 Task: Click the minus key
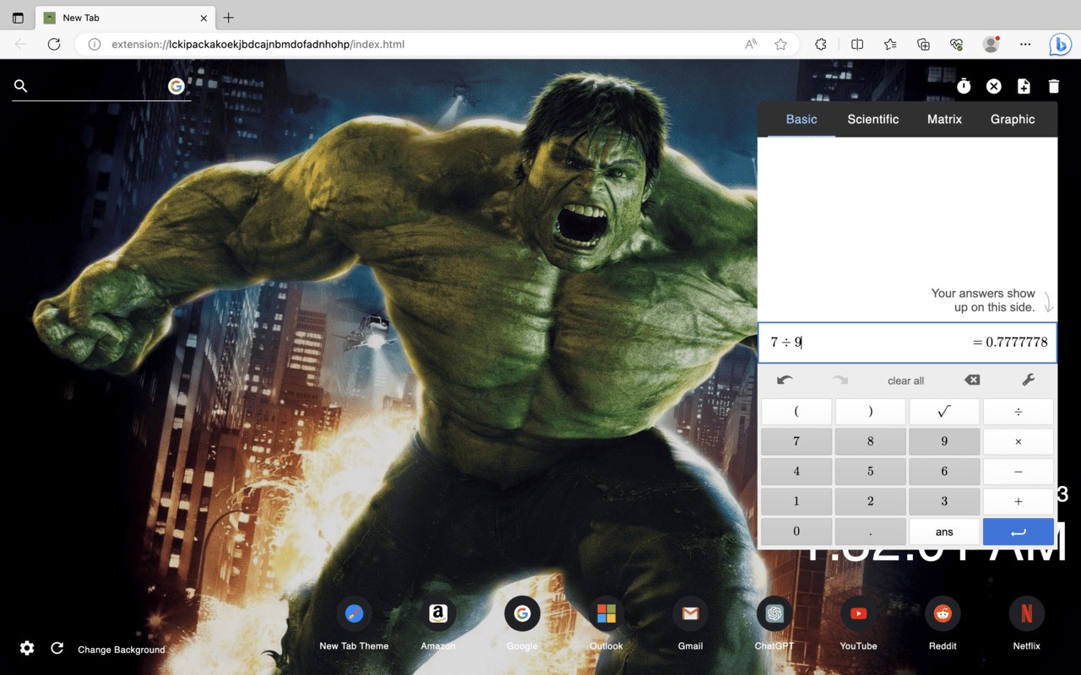[1019, 472]
